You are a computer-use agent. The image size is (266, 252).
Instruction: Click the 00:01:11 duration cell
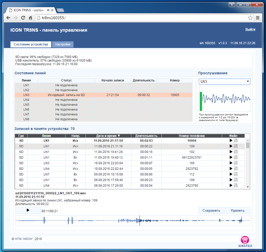click(146, 157)
